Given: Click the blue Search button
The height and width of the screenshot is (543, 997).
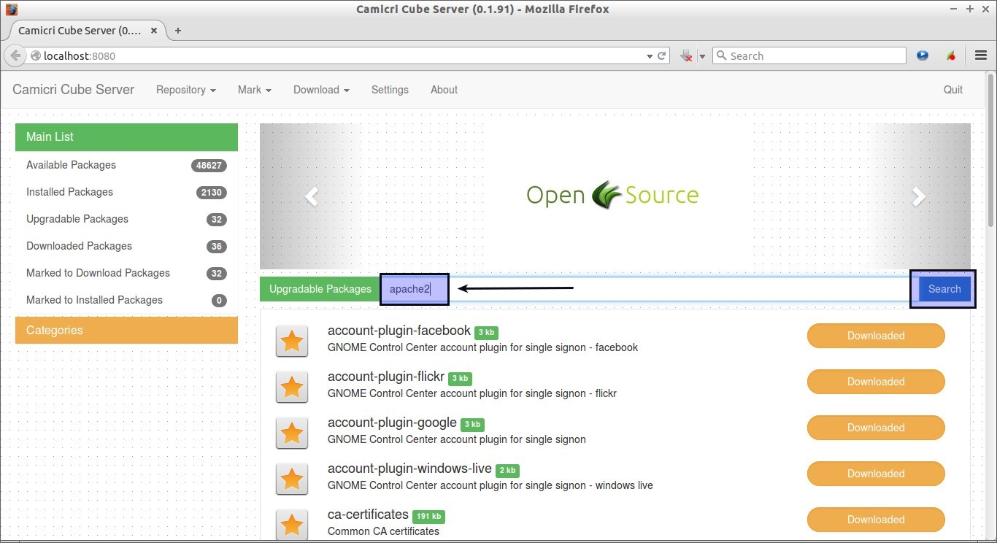Looking at the screenshot, I should click(x=944, y=289).
